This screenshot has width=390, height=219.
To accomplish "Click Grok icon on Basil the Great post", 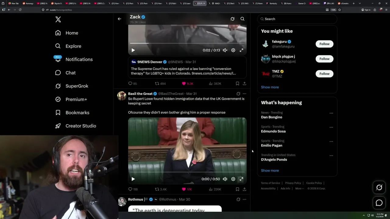I will tap(238, 94).
